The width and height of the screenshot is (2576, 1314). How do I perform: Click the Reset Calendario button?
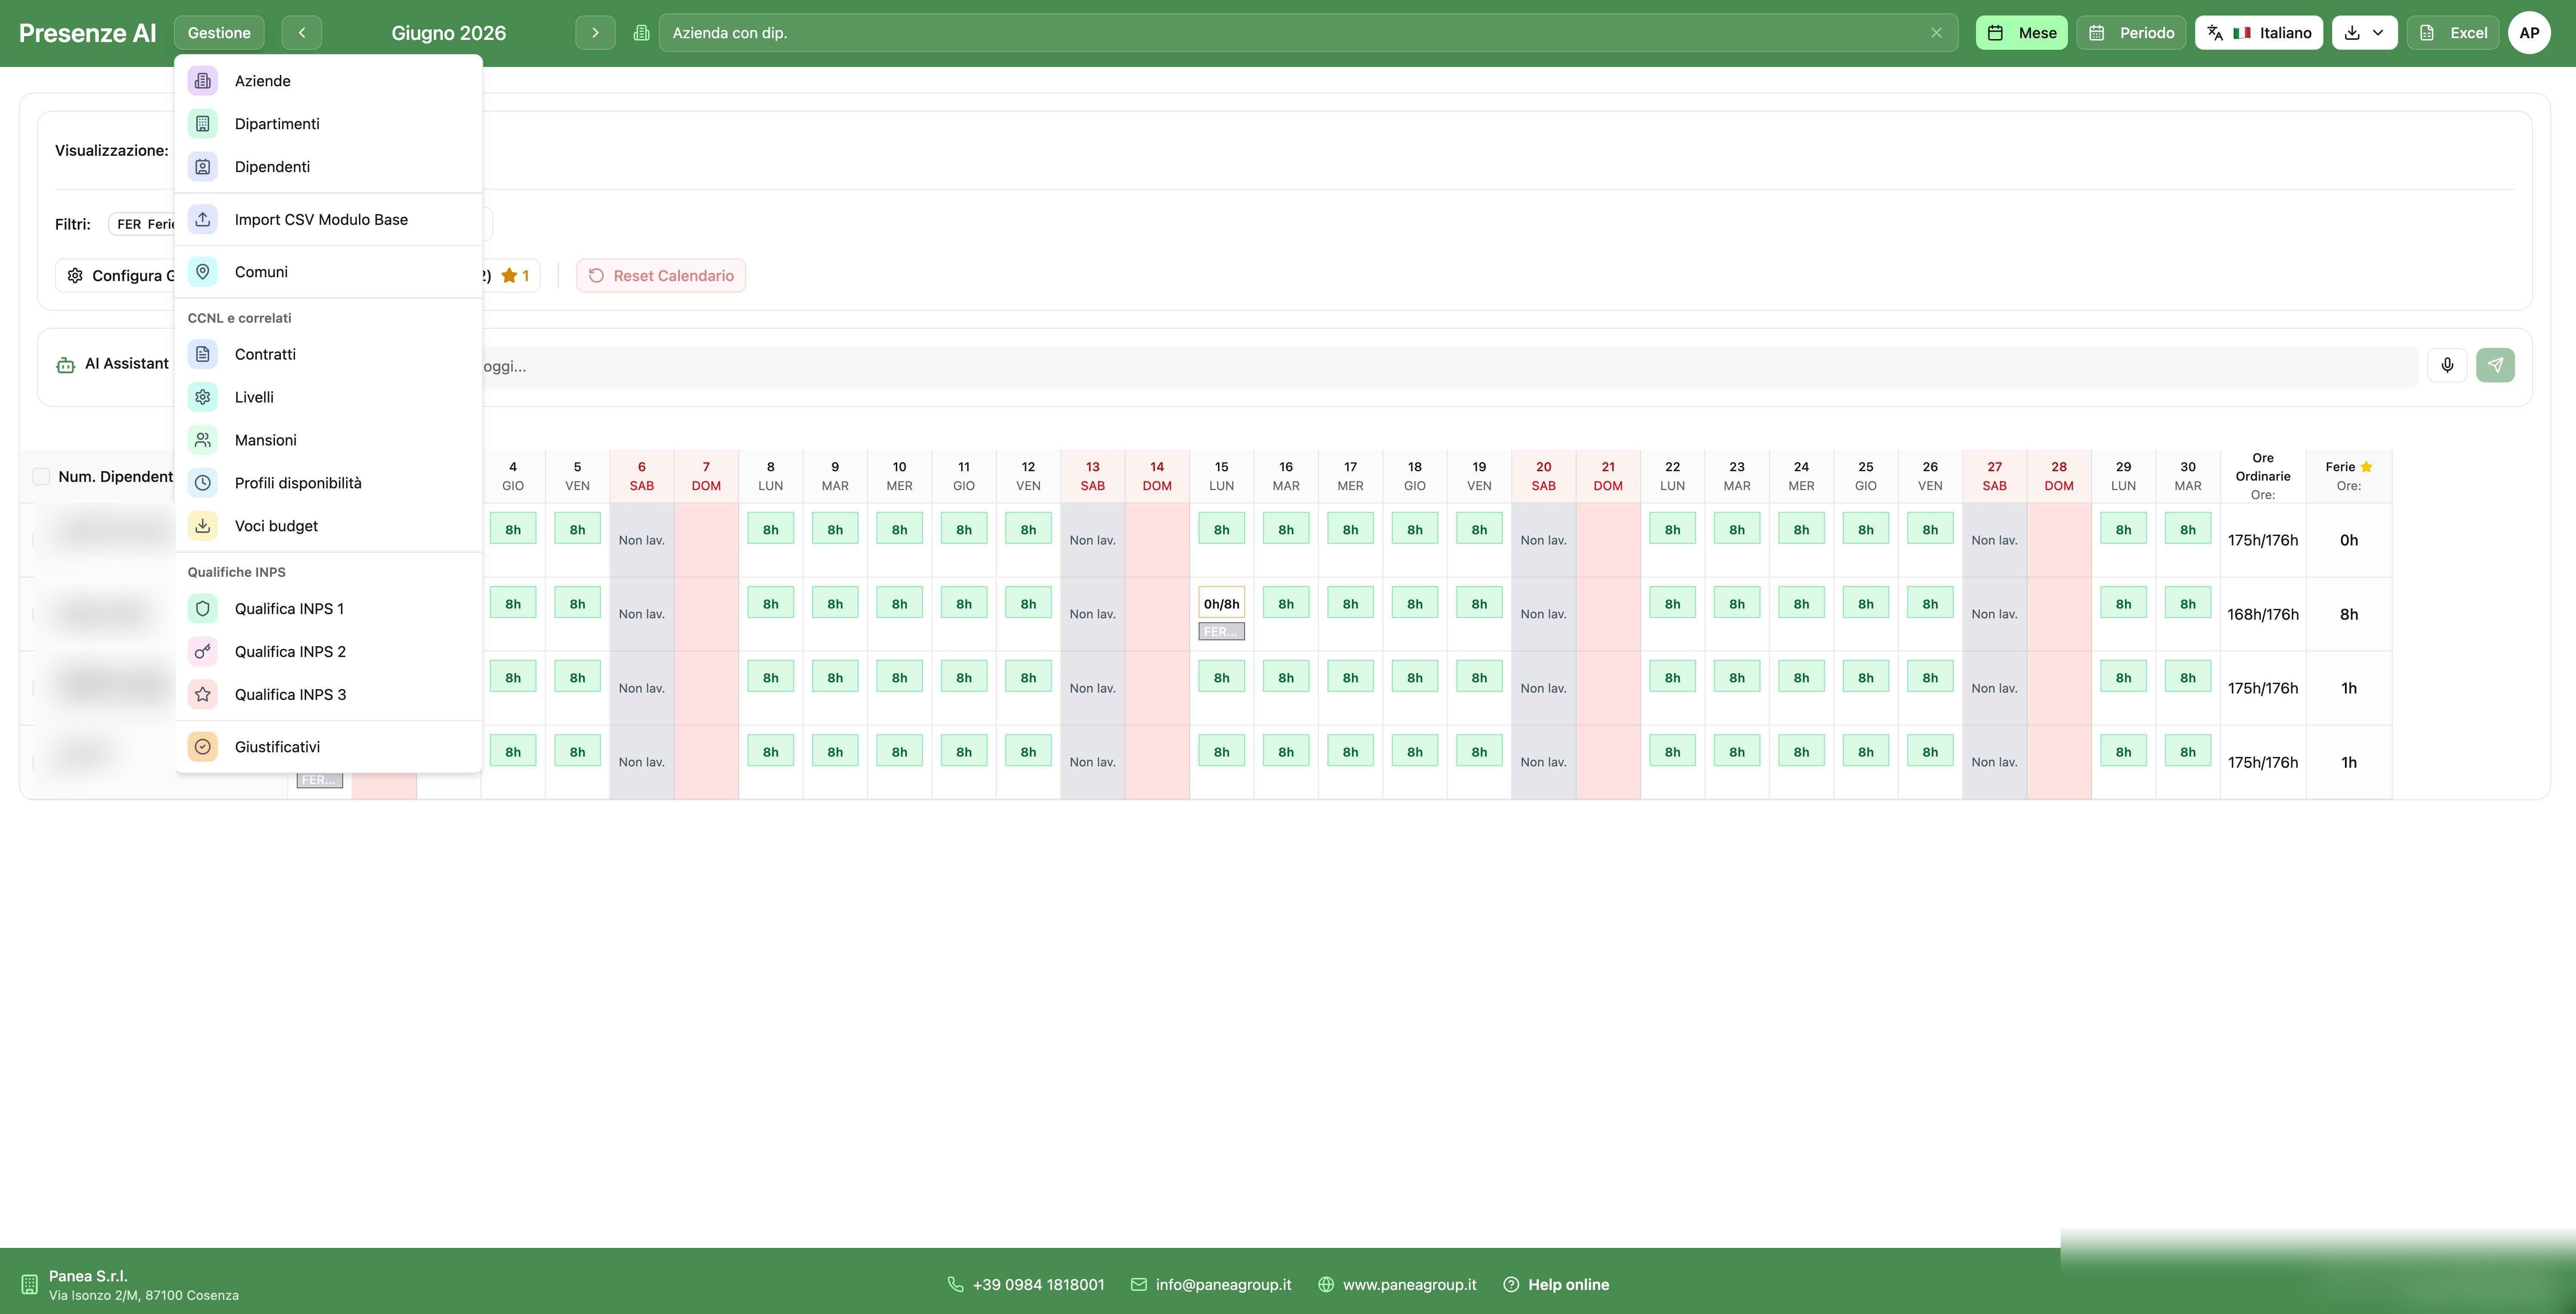point(661,276)
